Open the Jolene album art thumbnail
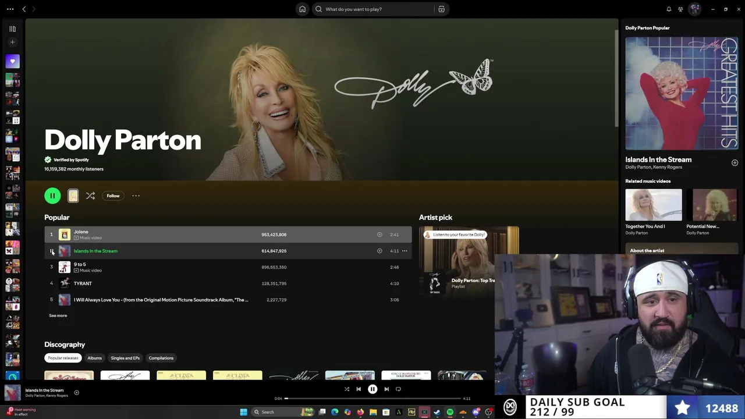This screenshot has height=419, width=745. (x=65, y=235)
